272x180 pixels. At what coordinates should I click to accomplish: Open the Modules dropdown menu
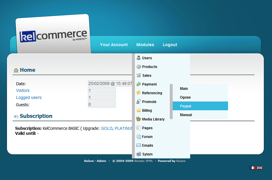145,45
